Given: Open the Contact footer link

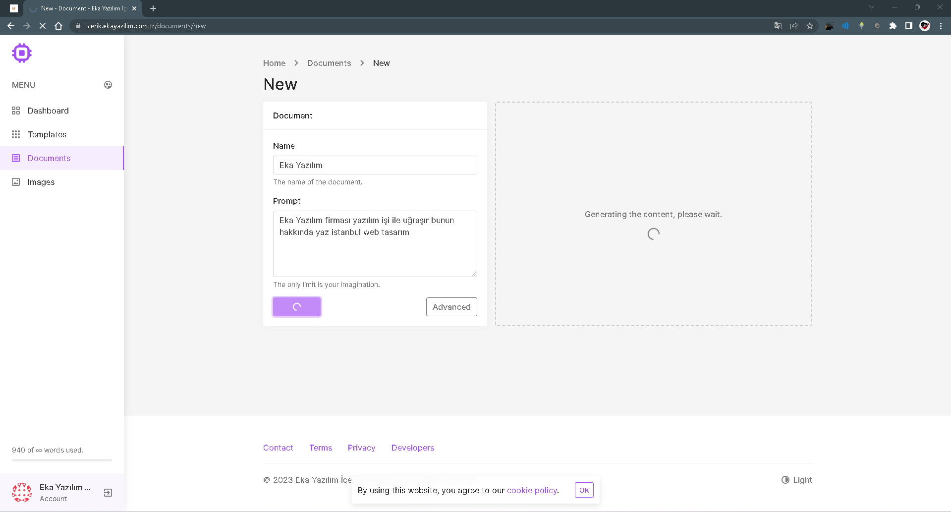Looking at the screenshot, I should pyautogui.click(x=278, y=448).
